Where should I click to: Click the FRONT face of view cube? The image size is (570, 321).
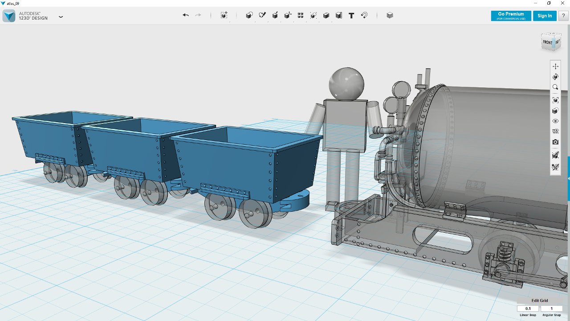click(547, 43)
